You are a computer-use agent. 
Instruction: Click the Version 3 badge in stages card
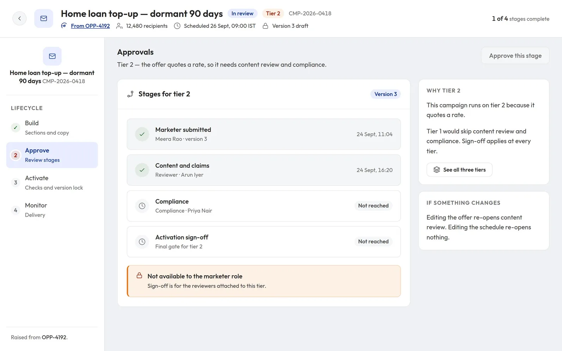[386, 94]
